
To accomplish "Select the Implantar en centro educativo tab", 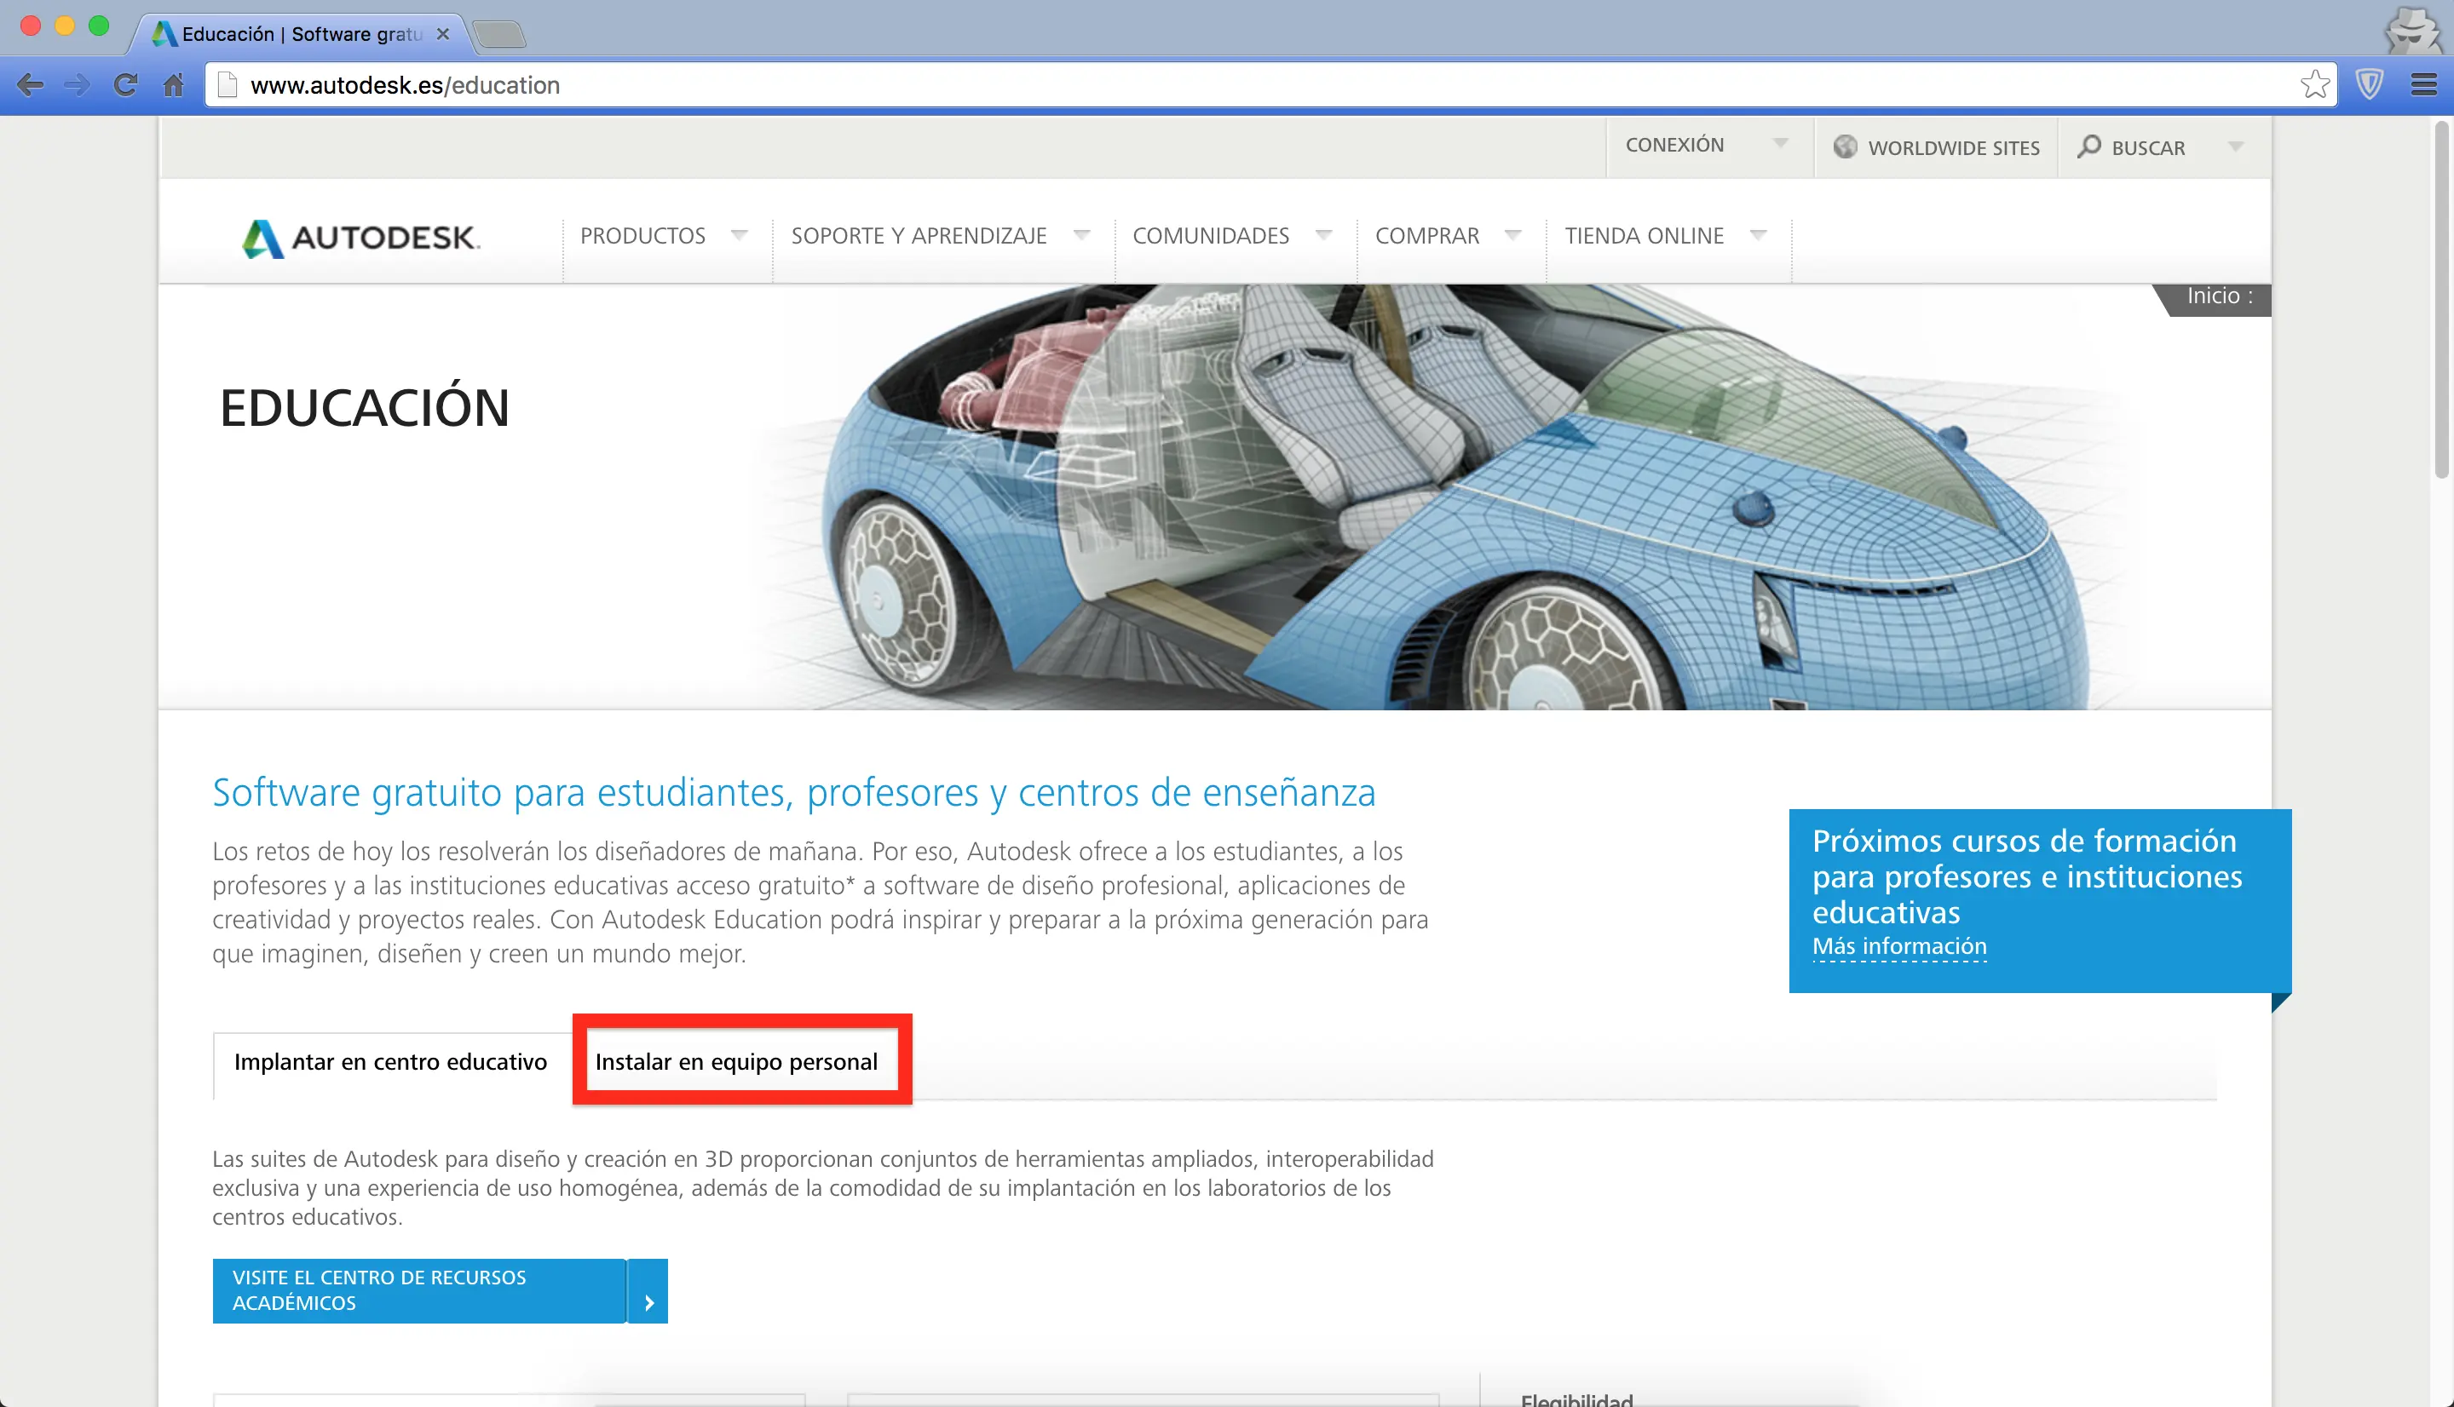I will coord(390,1062).
